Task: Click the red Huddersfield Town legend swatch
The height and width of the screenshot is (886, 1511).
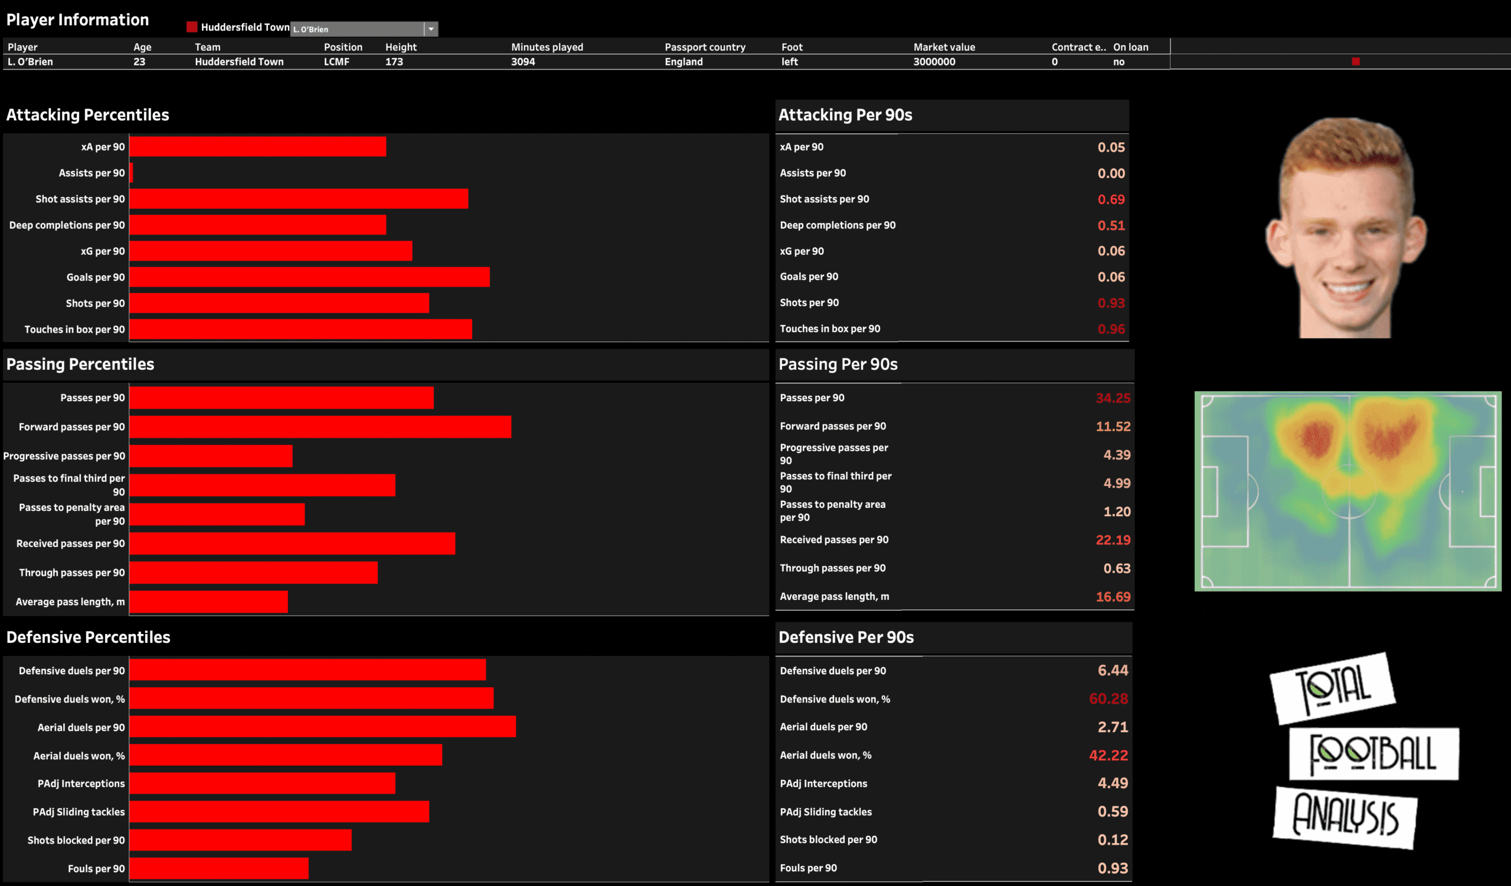Action: pos(192,27)
